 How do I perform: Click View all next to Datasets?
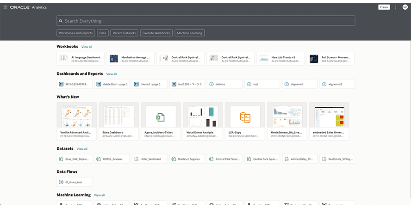point(82,149)
